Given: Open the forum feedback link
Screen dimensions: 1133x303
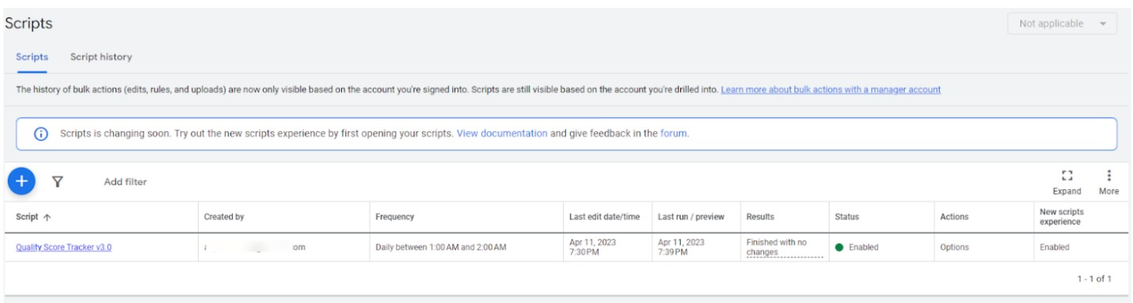Looking at the screenshot, I should (x=673, y=134).
